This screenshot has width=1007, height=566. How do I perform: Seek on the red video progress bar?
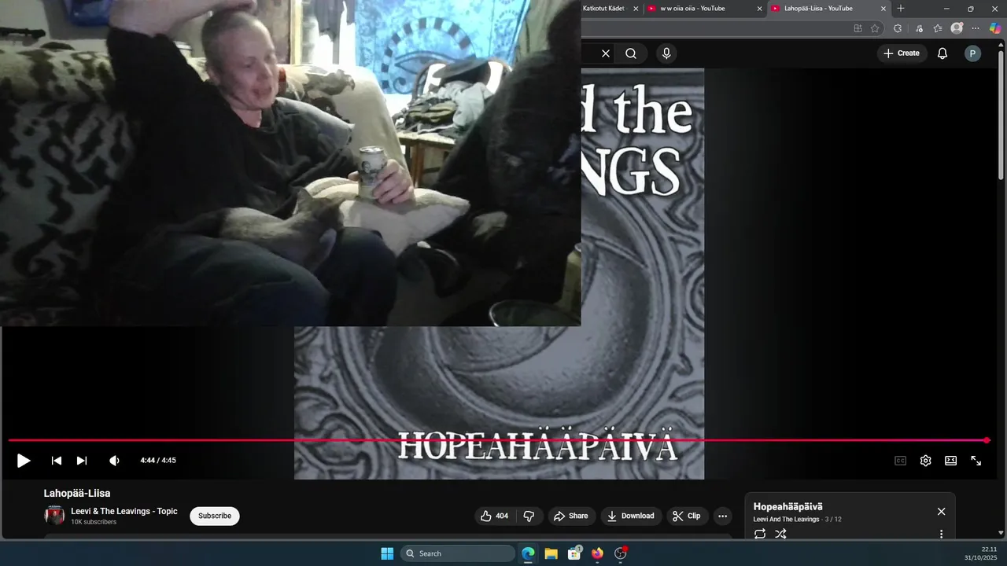click(x=496, y=440)
